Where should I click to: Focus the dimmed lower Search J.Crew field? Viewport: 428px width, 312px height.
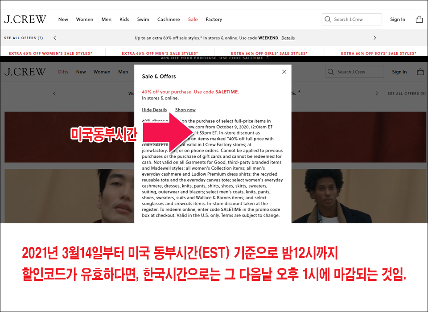[x=354, y=72]
